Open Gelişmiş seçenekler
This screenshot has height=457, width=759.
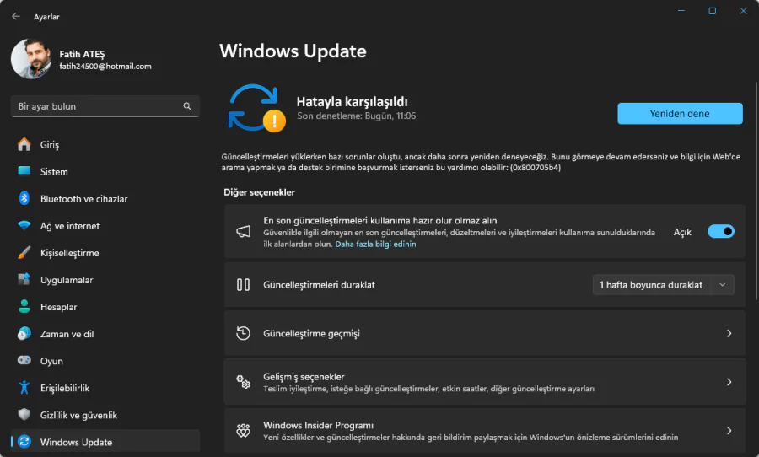pos(485,382)
